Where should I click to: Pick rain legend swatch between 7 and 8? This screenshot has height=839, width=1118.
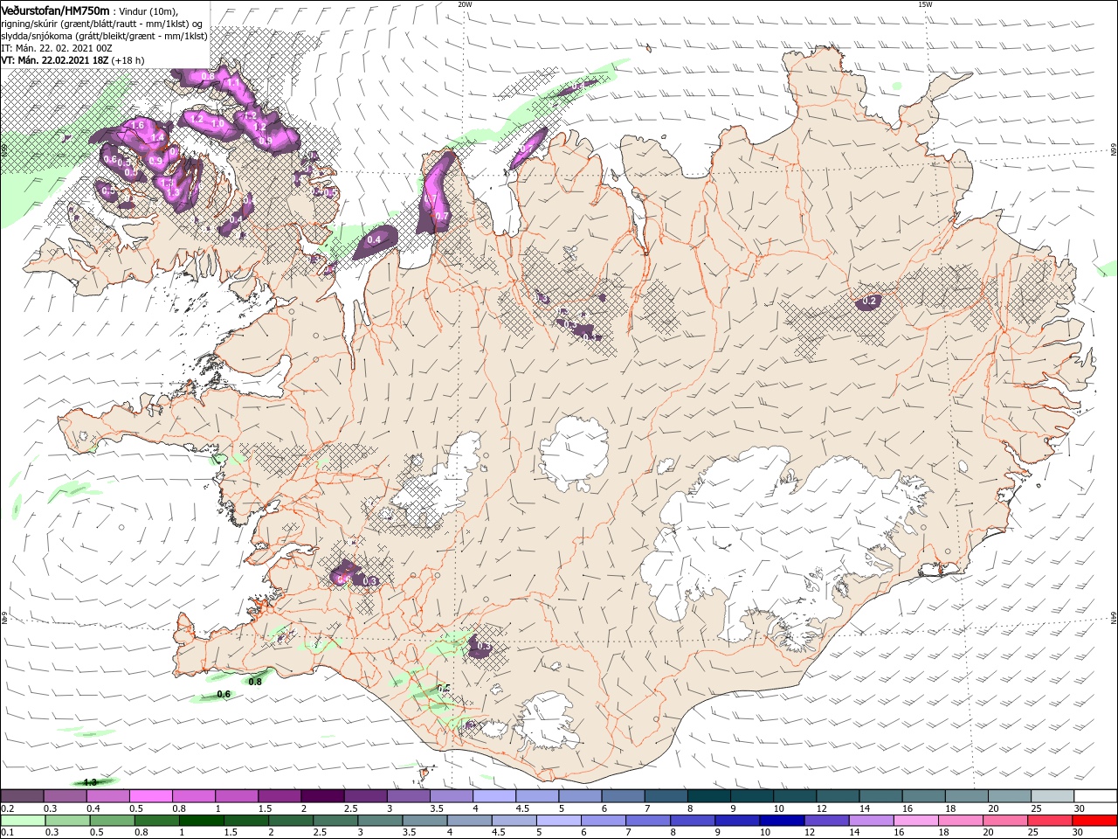click(648, 821)
